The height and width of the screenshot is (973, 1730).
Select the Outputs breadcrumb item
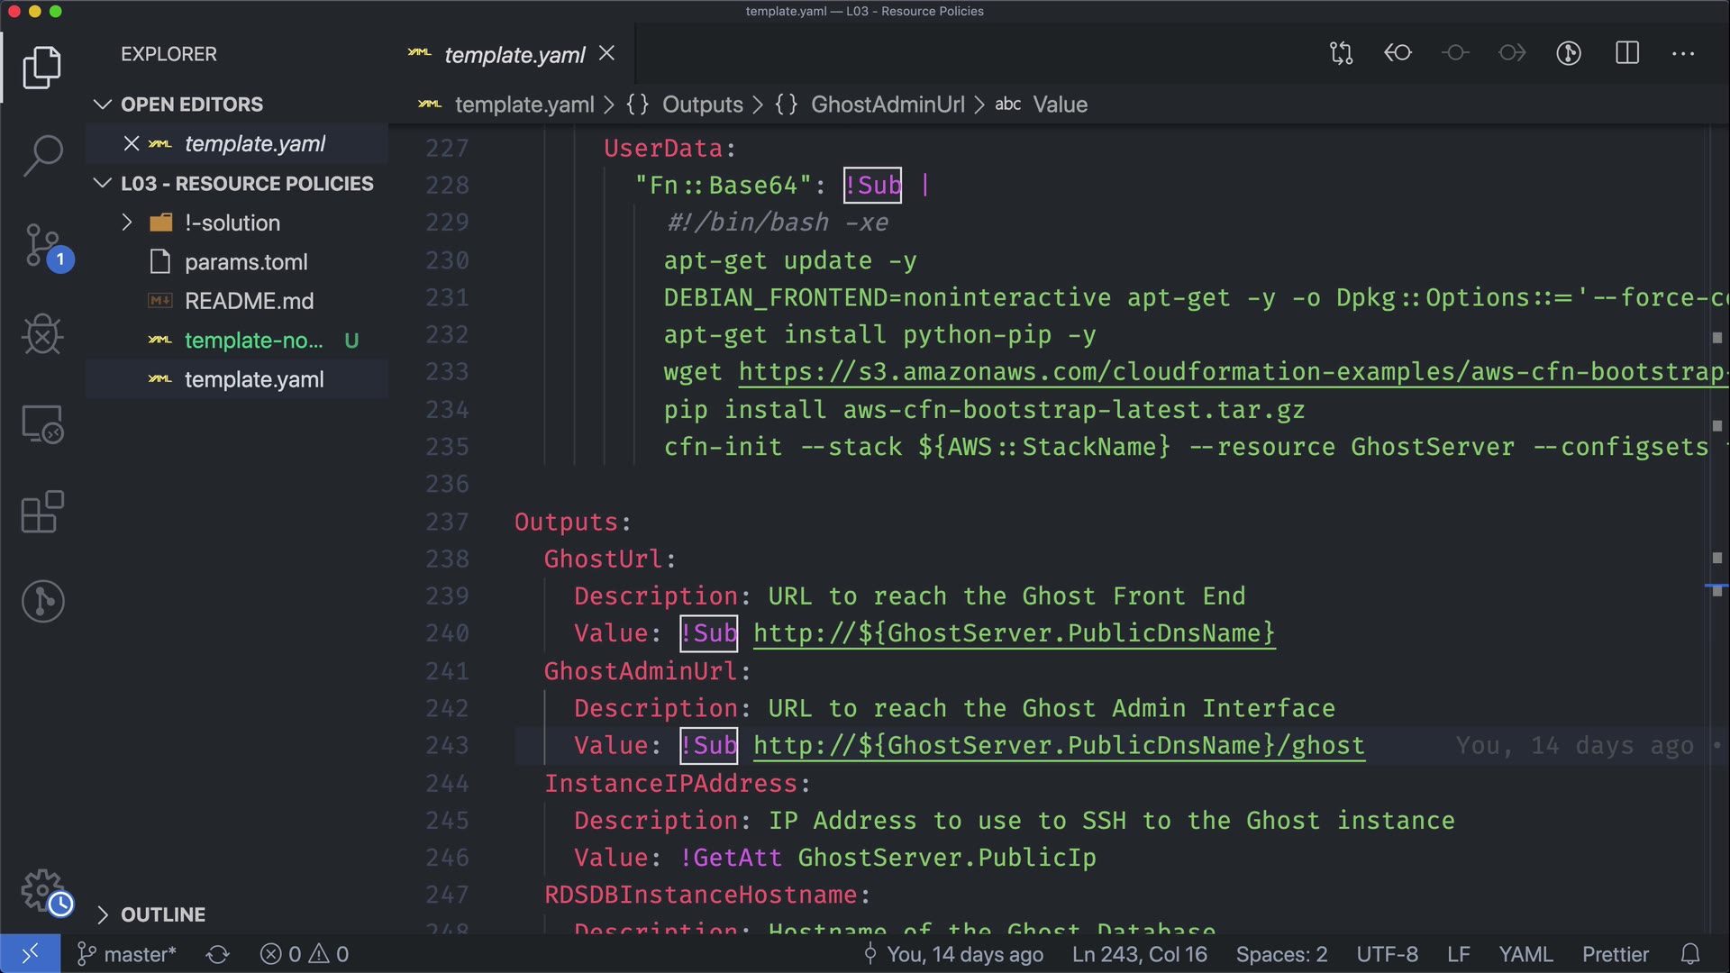pyautogui.click(x=702, y=105)
